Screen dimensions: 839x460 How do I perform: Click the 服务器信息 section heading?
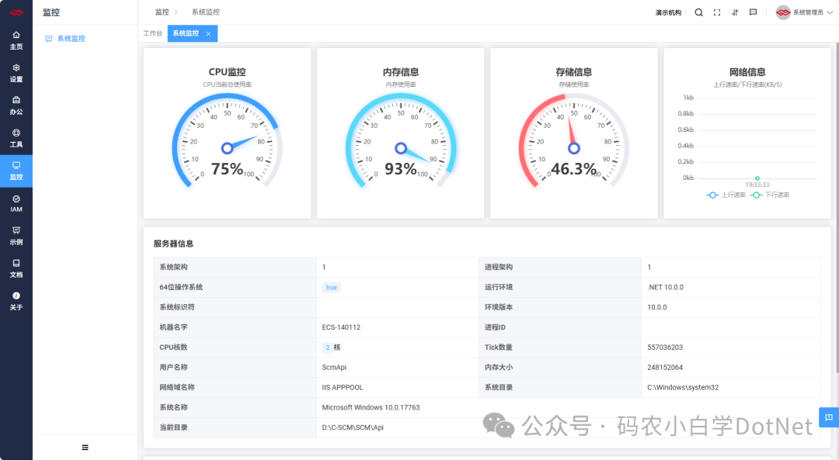click(x=173, y=244)
